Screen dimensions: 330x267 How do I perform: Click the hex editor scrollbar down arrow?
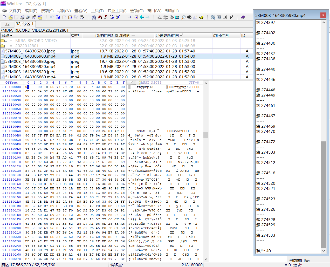coord(206,259)
